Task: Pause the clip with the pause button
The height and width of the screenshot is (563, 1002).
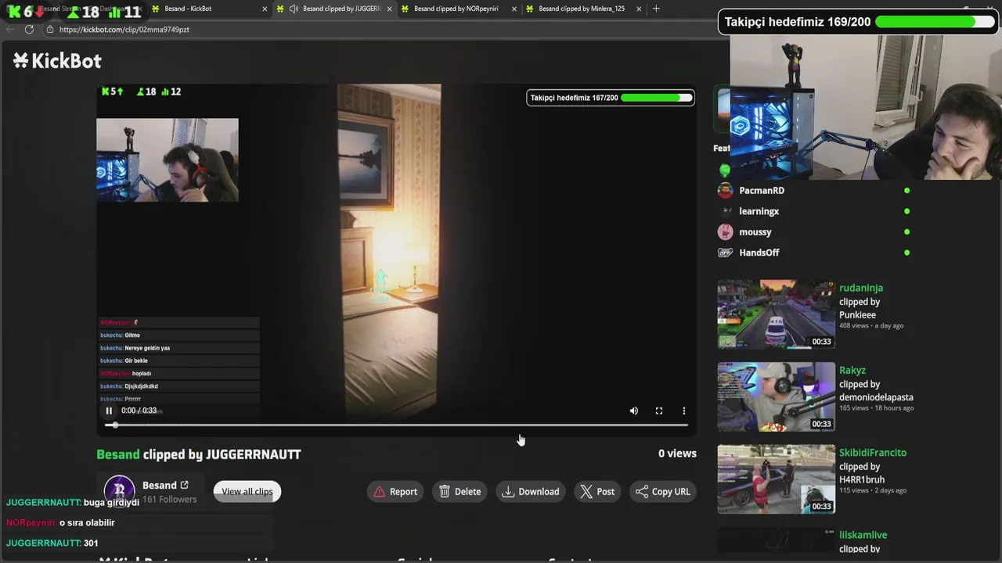Action: pos(109,411)
